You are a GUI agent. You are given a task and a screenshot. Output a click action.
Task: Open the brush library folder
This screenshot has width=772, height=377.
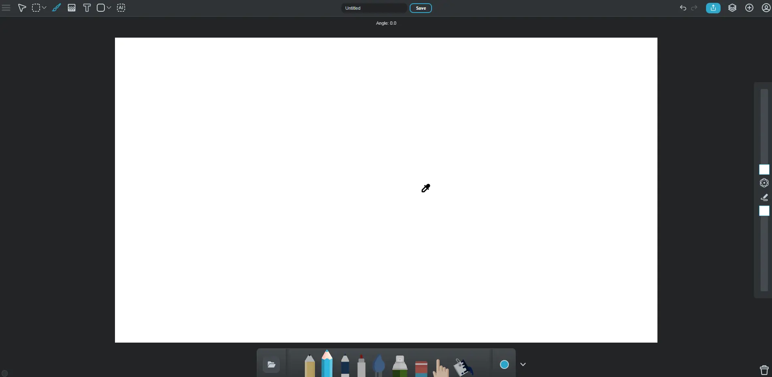click(x=272, y=365)
